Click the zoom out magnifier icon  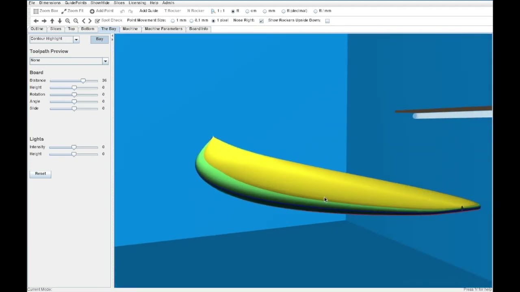pyautogui.click(x=76, y=21)
